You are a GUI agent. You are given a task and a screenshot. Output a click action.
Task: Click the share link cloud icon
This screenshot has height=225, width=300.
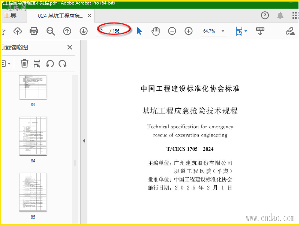click(x=290, y=31)
